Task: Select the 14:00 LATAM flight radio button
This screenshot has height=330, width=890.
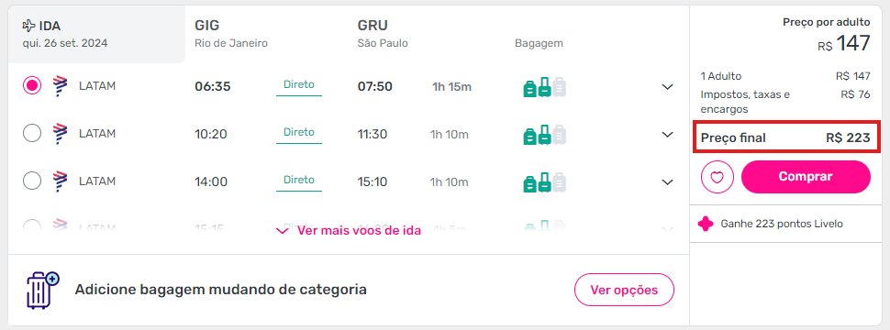Action: coord(32,181)
